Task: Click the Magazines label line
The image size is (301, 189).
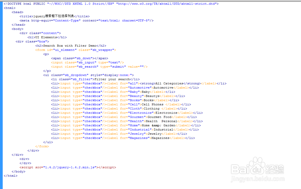Action: pos(123,138)
